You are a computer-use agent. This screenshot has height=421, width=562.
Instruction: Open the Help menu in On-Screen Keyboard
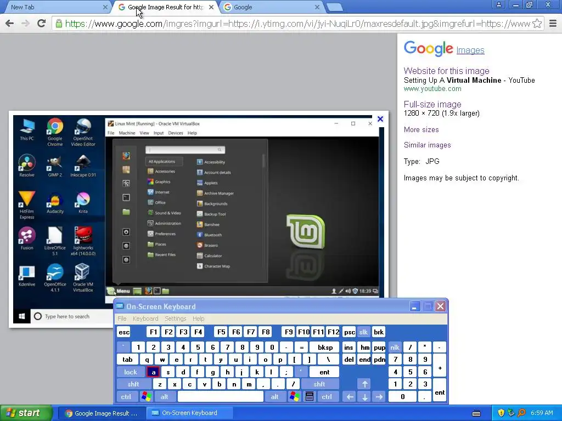pos(198,318)
